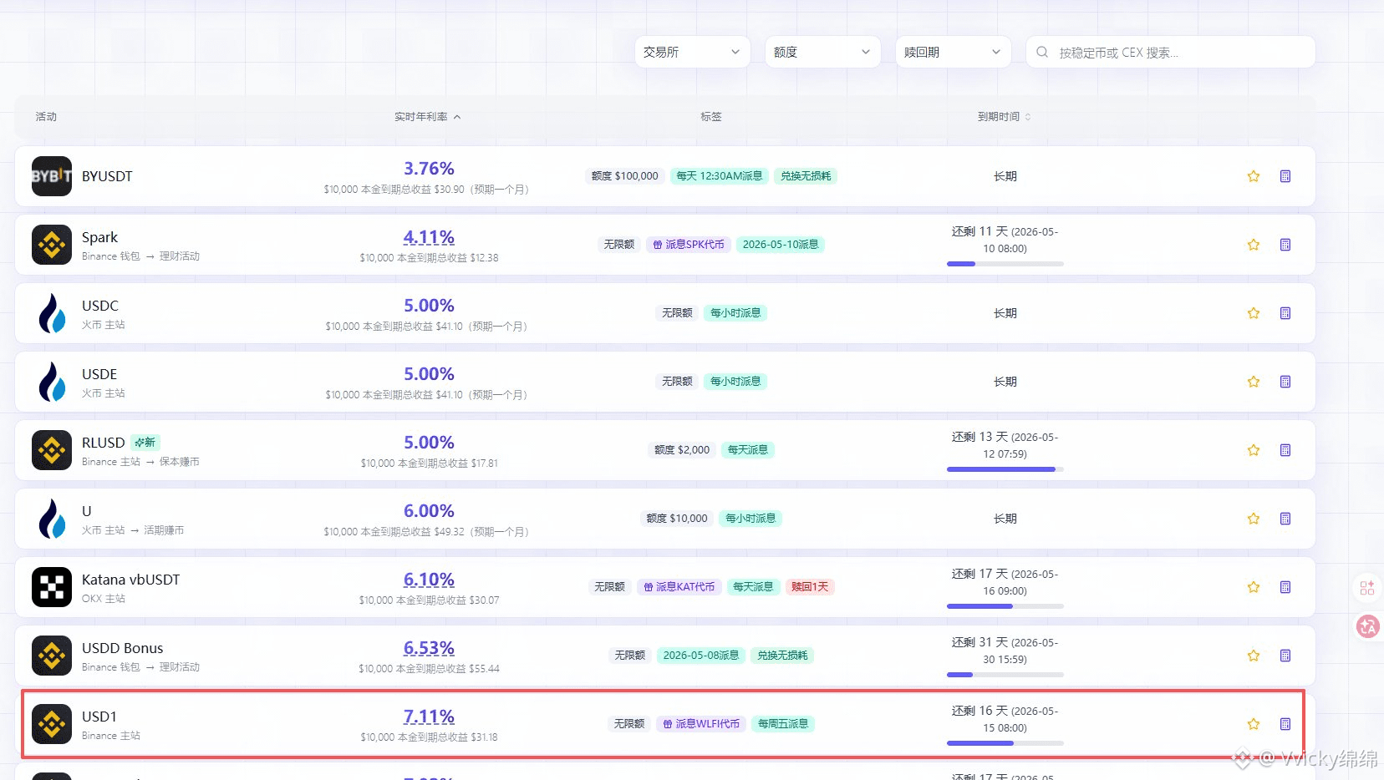
Task: Sort by the 到期时间 column header
Action: click(1004, 117)
